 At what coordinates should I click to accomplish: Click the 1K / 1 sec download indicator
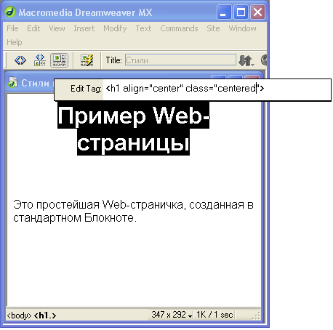[214, 315]
